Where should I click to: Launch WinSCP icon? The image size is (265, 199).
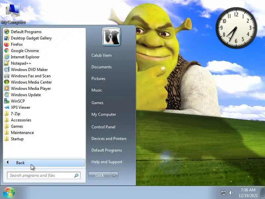coord(7,101)
